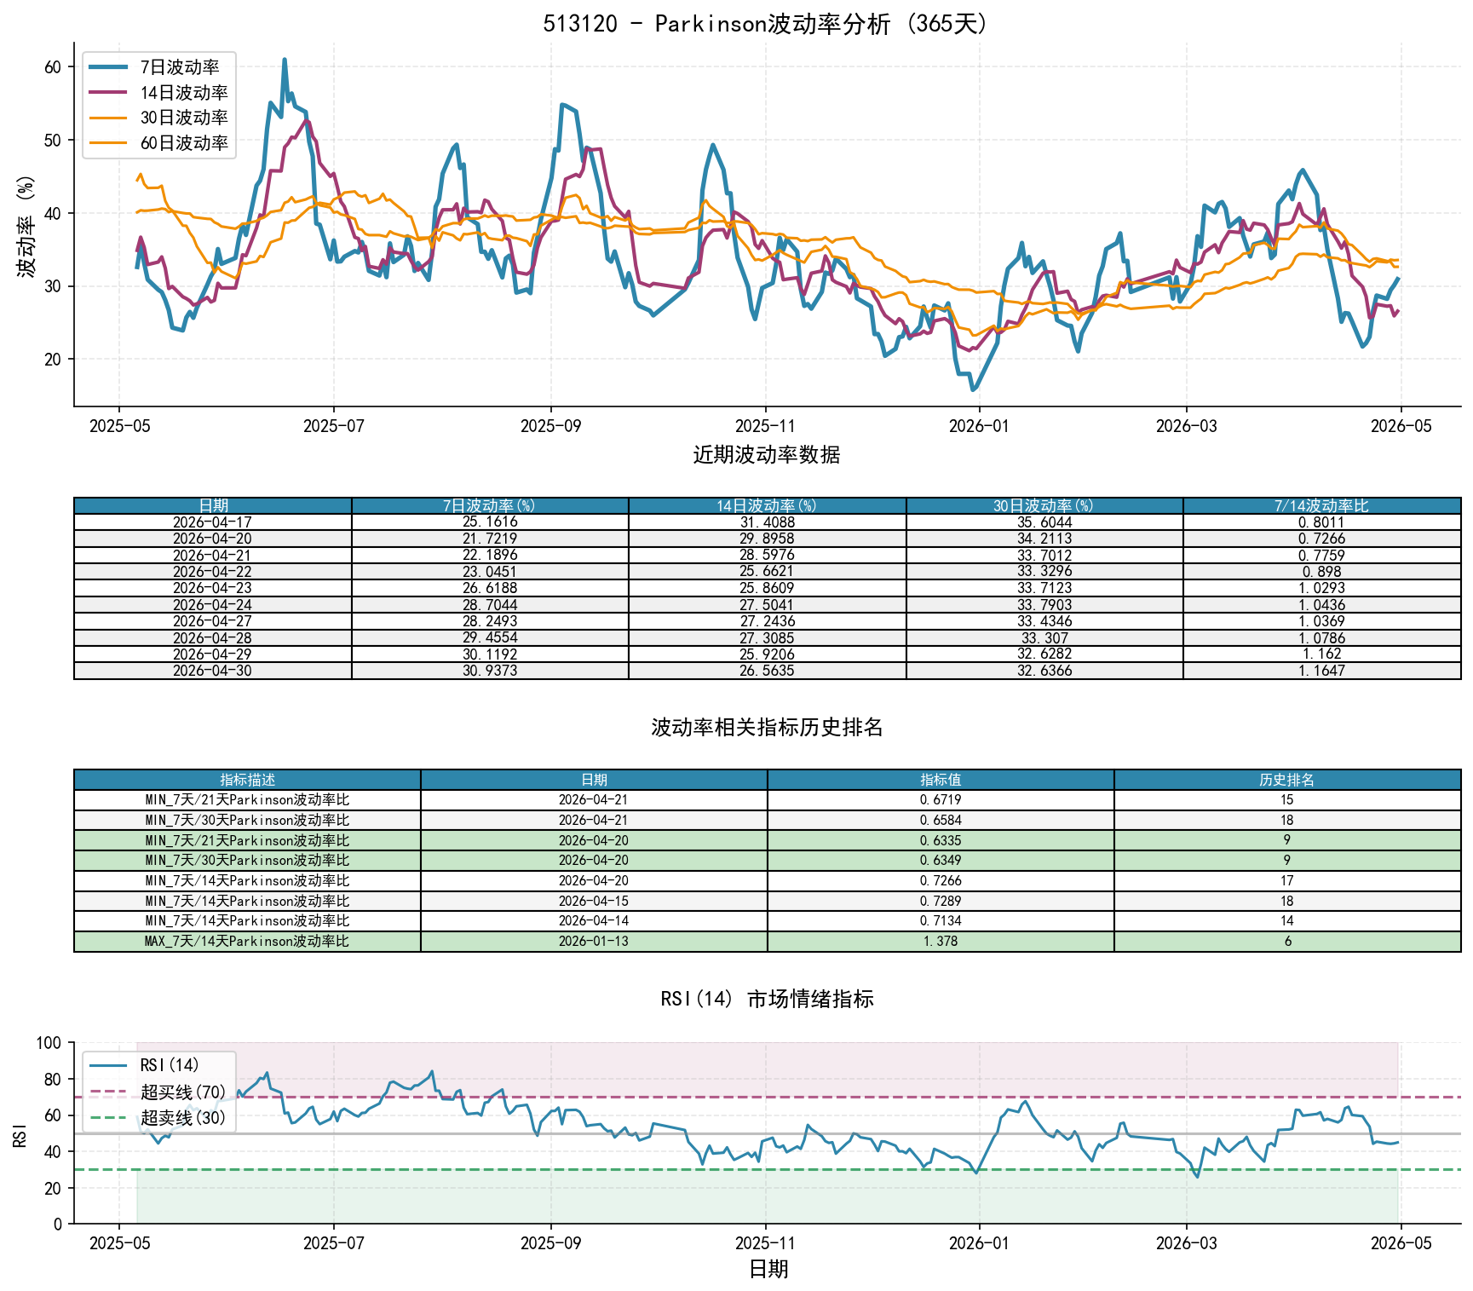Select the date cell 2026-04-22
Screen dimensions: 1473x1291
[213, 572]
